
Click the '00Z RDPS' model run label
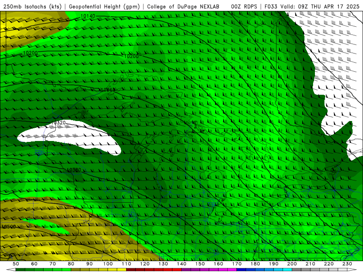coord(244,6)
